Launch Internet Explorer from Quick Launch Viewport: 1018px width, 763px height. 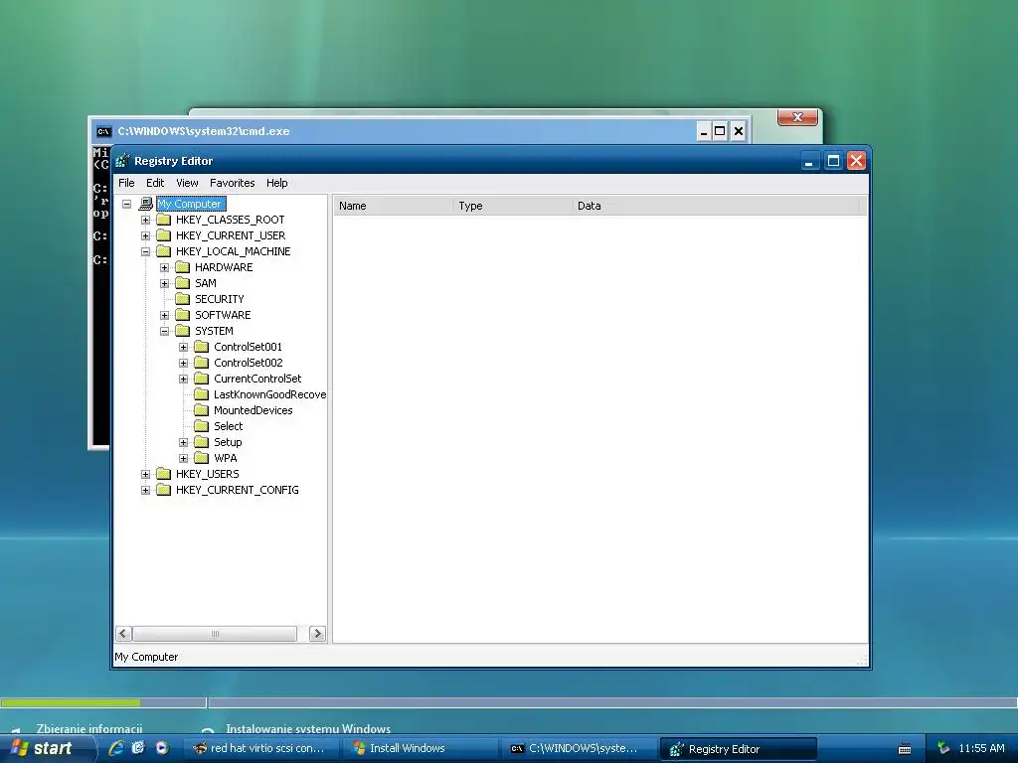116,748
